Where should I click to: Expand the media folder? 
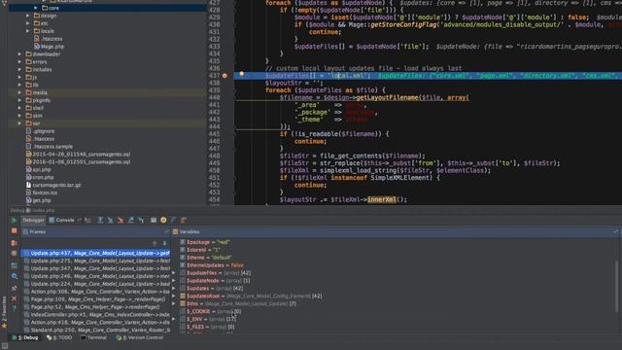coord(19,92)
